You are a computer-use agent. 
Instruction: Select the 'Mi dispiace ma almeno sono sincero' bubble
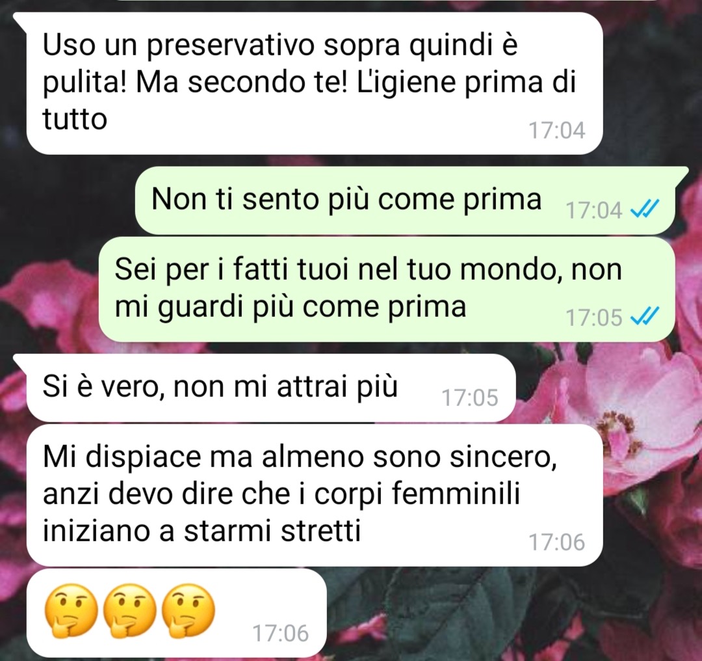click(x=315, y=495)
